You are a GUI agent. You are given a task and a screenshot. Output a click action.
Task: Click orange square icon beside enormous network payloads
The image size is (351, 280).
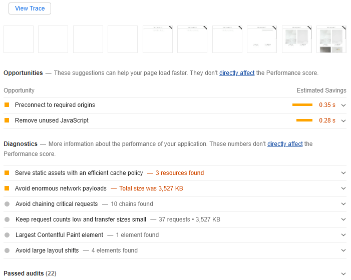coord(7,188)
